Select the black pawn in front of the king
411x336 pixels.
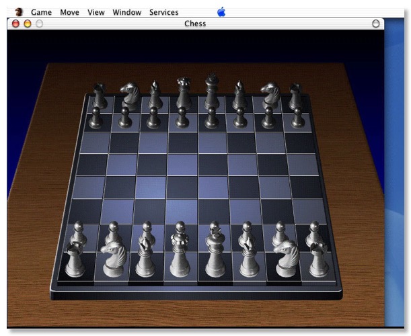[x=211, y=118]
